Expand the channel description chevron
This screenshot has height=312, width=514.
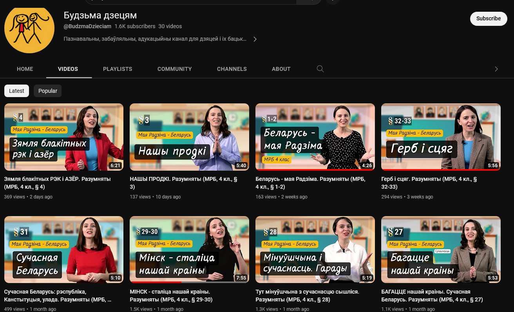(255, 39)
